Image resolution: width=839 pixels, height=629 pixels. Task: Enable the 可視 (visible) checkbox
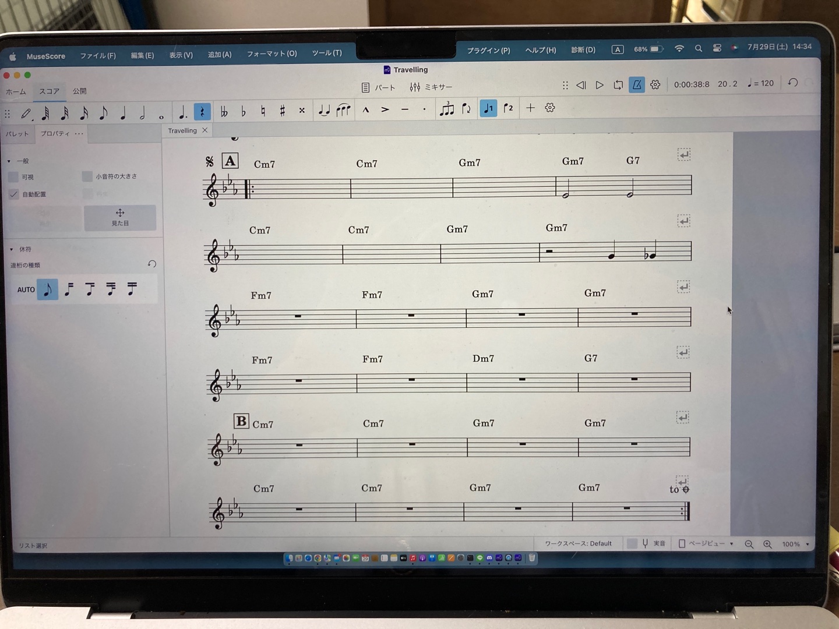[14, 177]
